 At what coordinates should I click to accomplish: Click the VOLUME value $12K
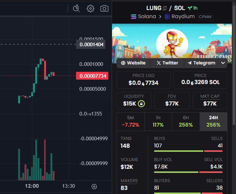click(127, 167)
